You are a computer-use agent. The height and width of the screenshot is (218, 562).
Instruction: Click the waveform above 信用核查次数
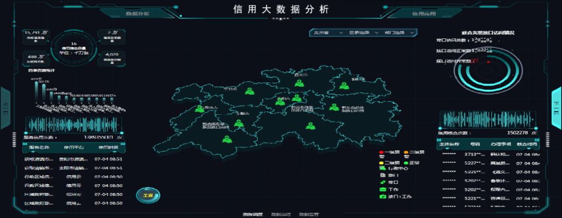click(488, 119)
